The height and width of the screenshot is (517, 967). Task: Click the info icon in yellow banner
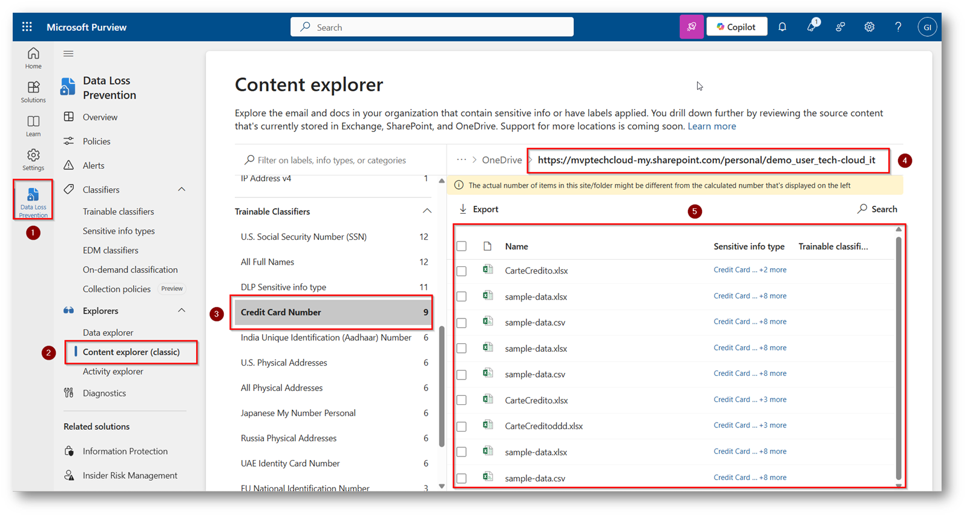tap(459, 185)
